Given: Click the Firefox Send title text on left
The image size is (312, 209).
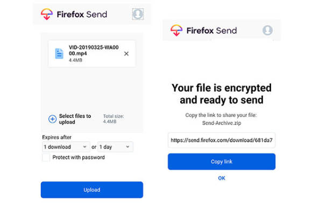Looking at the screenshot, I should (x=82, y=15).
